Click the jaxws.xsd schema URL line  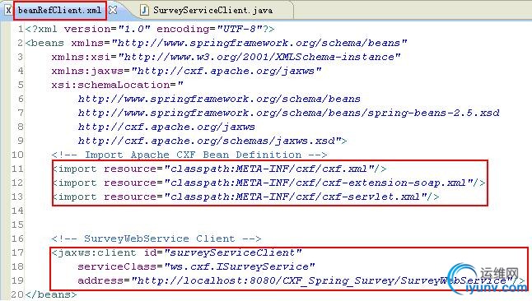212,141
